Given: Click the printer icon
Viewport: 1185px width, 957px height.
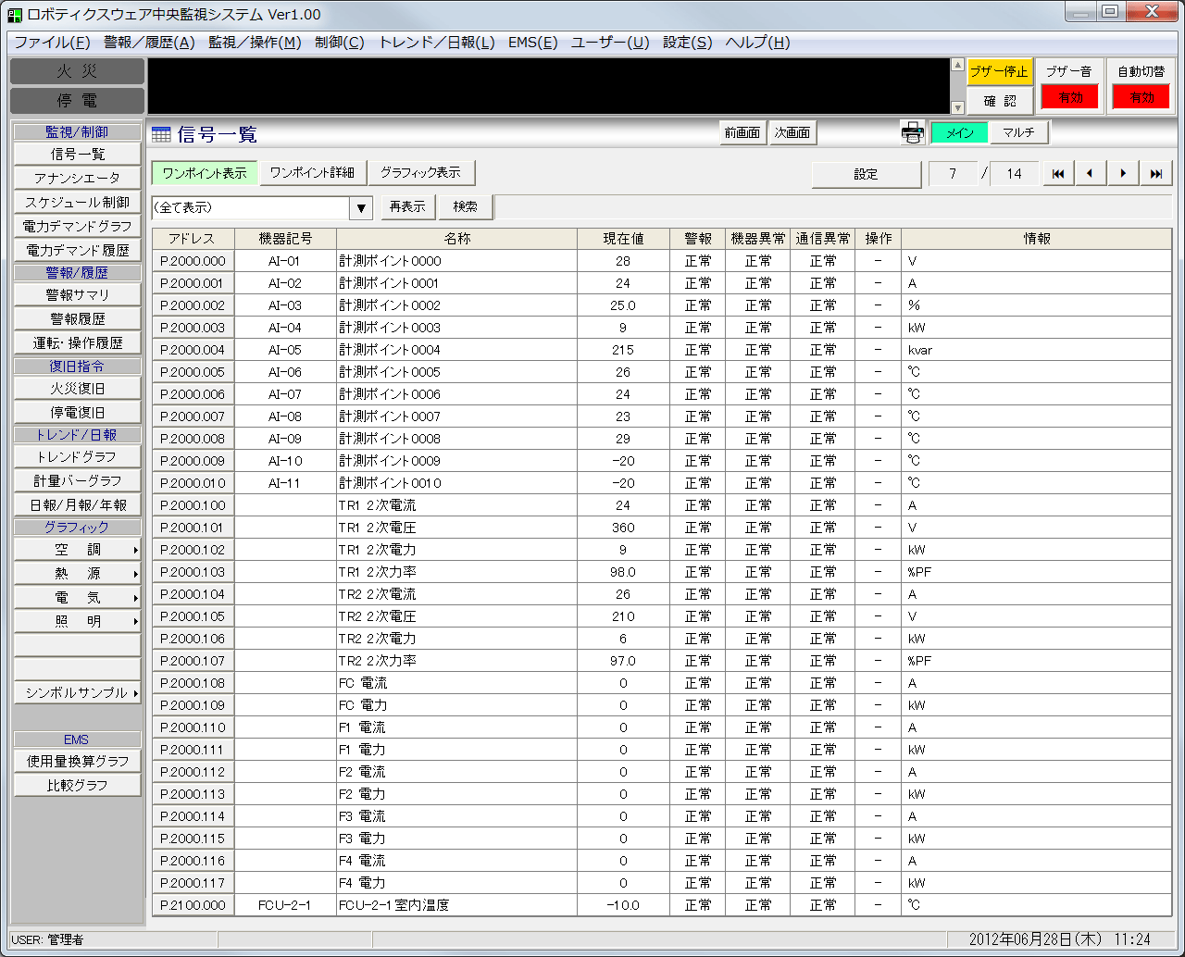Looking at the screenshot, I should click(x=913, y=133).
